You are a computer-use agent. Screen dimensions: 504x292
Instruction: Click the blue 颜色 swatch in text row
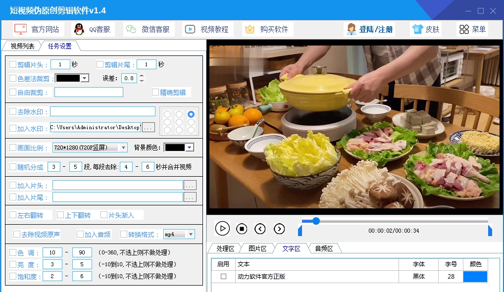[475, 277]
